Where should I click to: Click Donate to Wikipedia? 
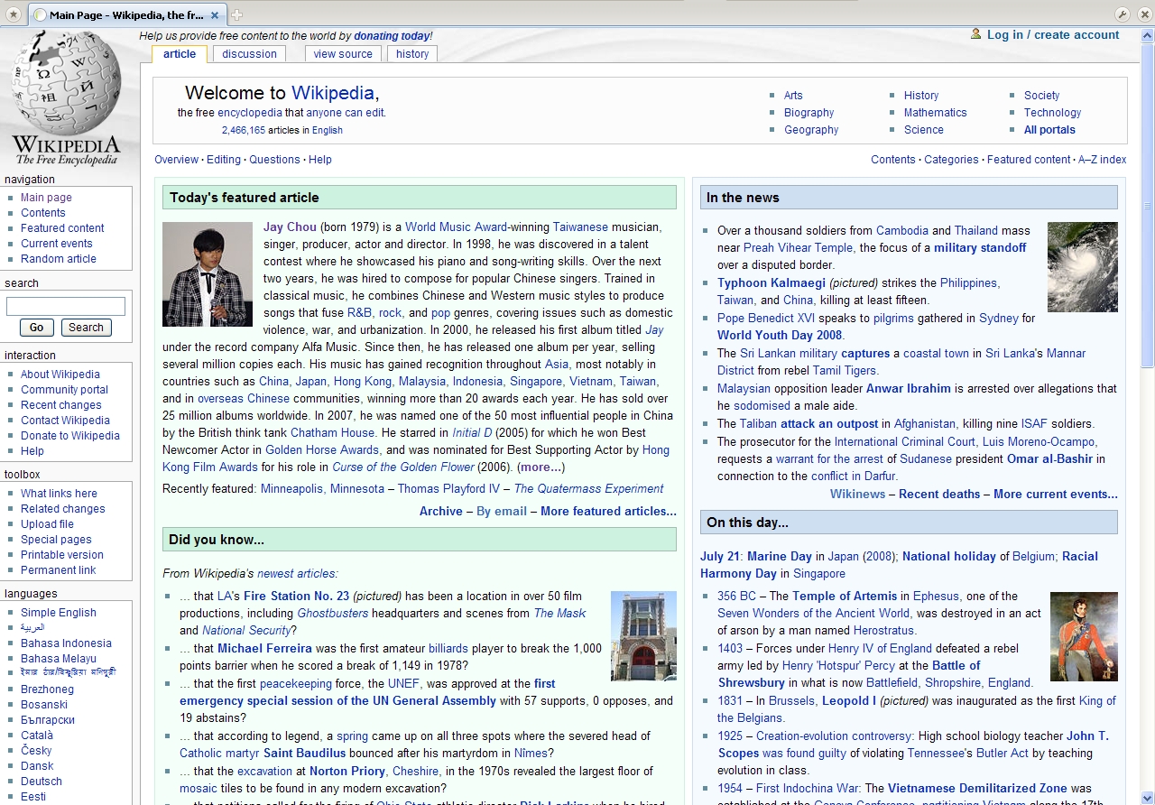tap(70, 436)
